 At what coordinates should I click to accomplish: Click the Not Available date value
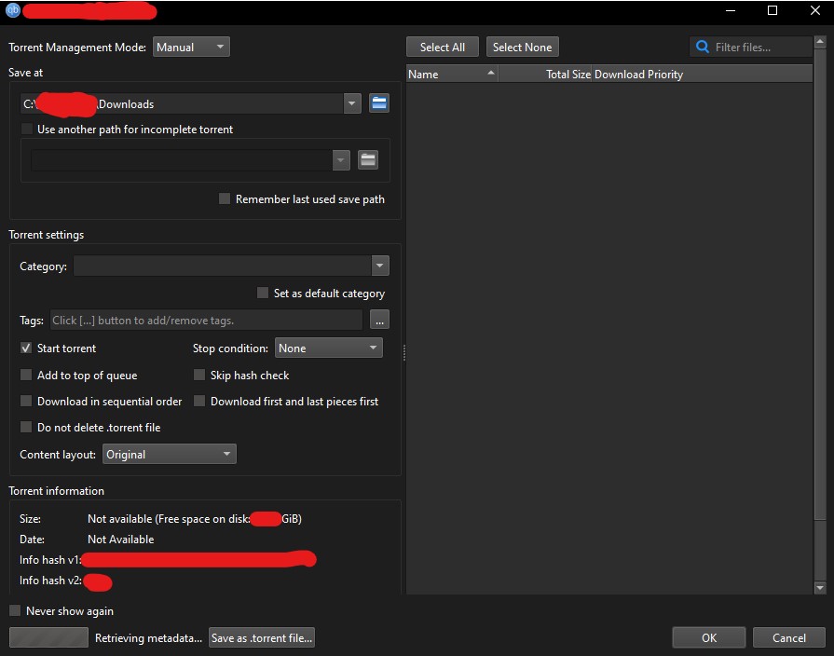click(x=121, y=539)
